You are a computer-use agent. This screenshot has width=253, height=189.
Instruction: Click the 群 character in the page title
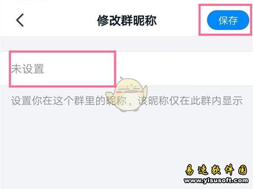(x=126, y=21)
